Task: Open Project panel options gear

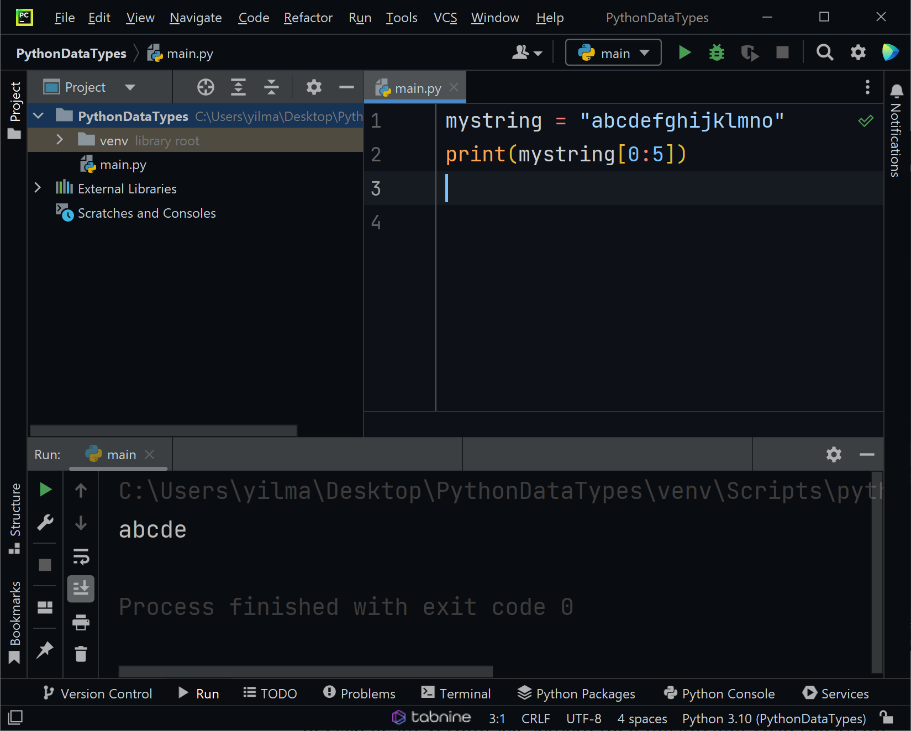Action: (x=314, y=87)
